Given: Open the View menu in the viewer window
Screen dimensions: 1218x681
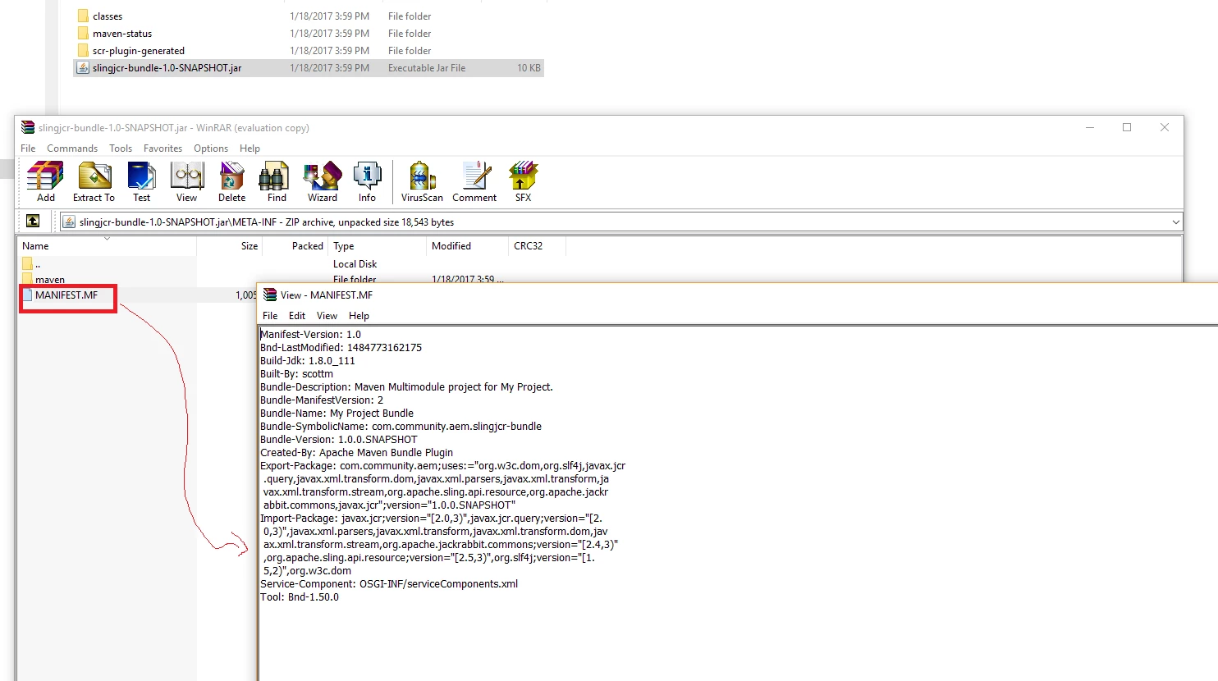Looking at the screenshot, I should pyautogui.click(x=327, y=316).
